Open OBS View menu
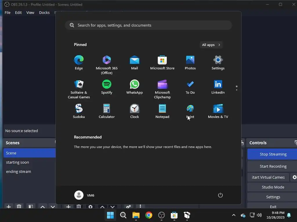The height and width of the screenshot is (222, 297). coord(30,12)
